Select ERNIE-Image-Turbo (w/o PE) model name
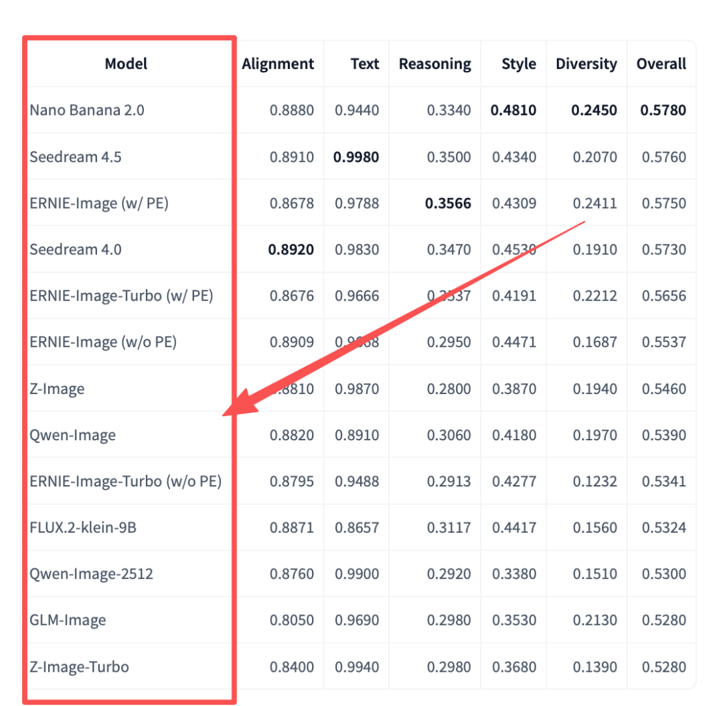The height and width of the screenshot is (706, 723). (x=125, y=482)
